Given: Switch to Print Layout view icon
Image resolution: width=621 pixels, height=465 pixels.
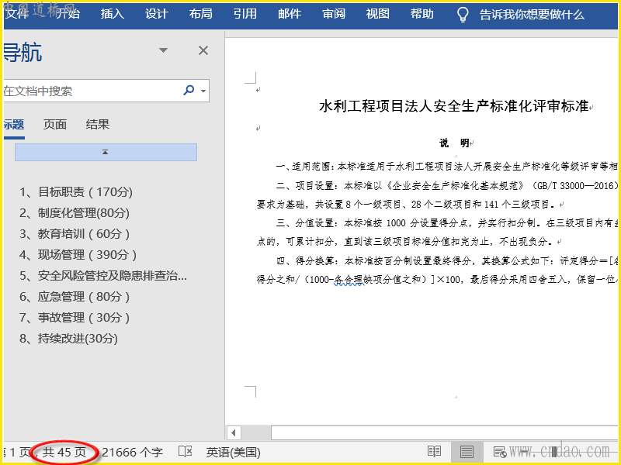Looking at the screenshot, I should pos(467,451).
